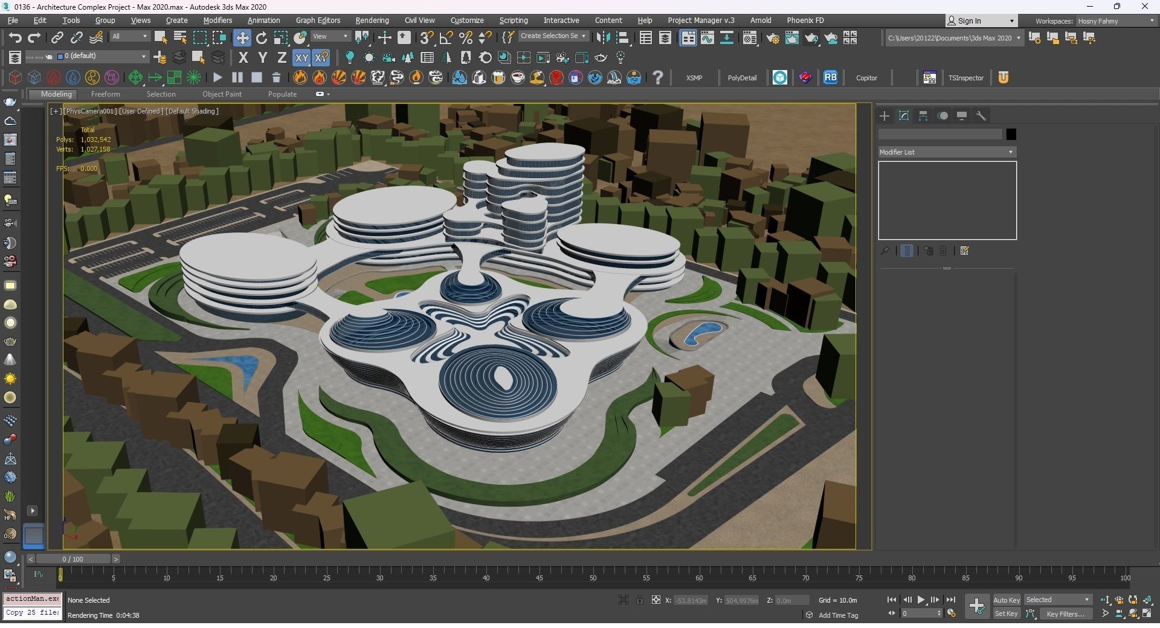Open Workspaces Hosny Fahmy dropdown
This screenshot has height=628, width=1160.
1116,21
